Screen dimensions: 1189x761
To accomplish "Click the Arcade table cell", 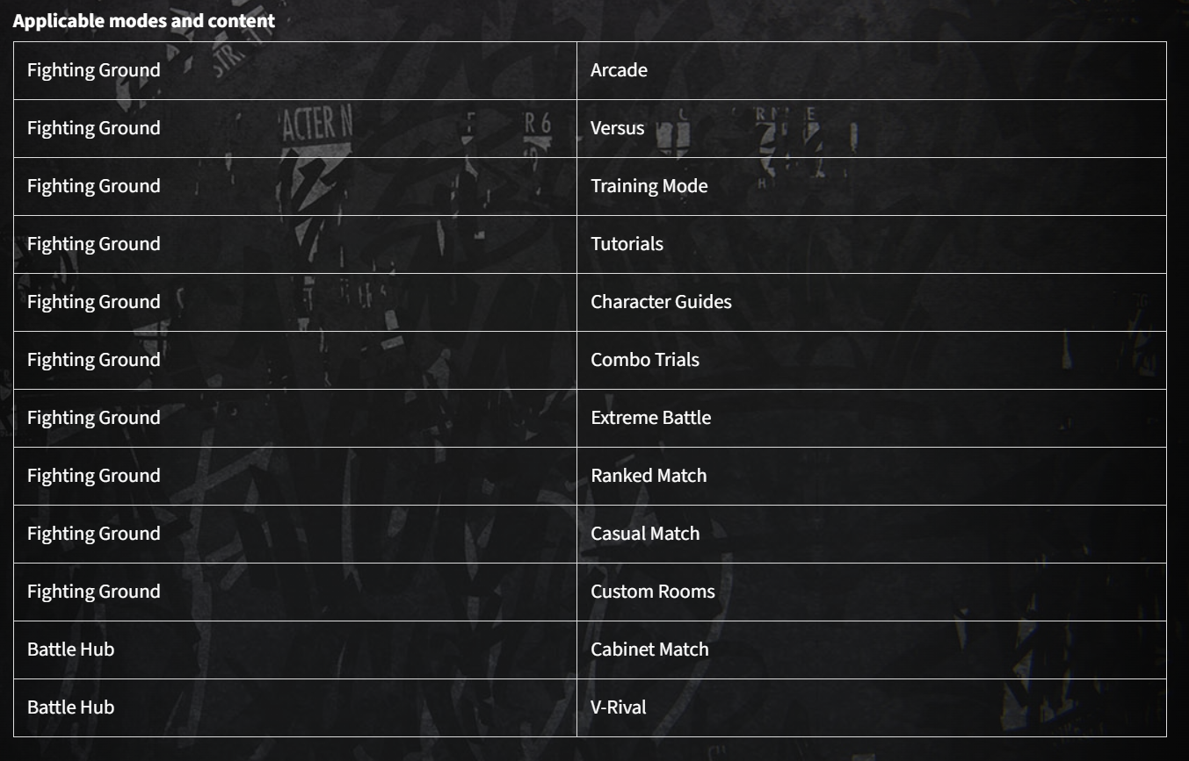I will (619, 70).
